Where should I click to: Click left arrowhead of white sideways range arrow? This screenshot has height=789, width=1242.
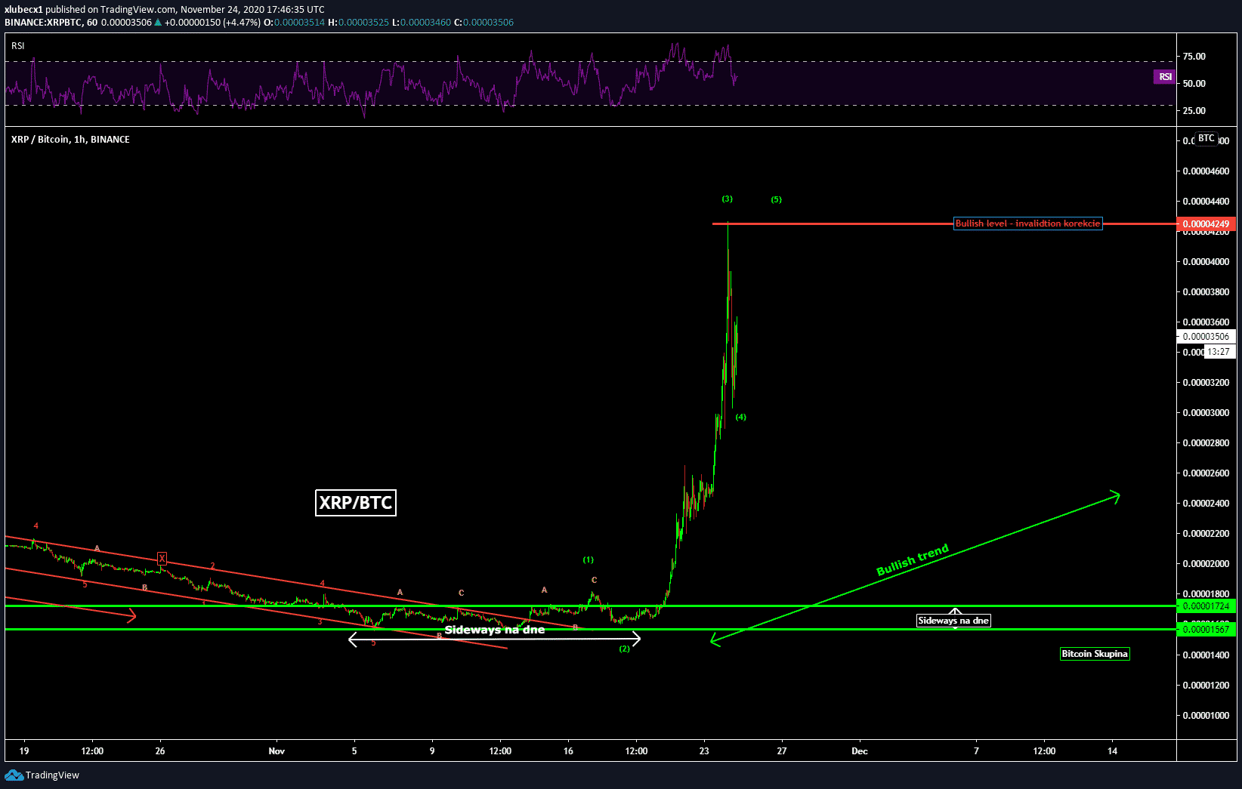click(353, 640)
